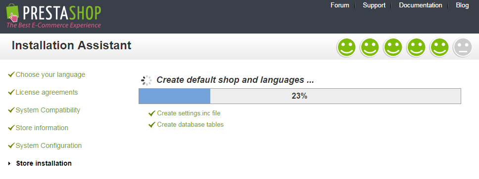This screenshot has width=479, height=179.
Task: Go to License agreements step
Action: 47,92
